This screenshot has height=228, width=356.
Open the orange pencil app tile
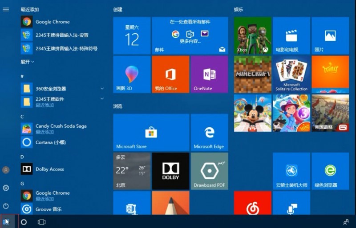tap(170, 203)
